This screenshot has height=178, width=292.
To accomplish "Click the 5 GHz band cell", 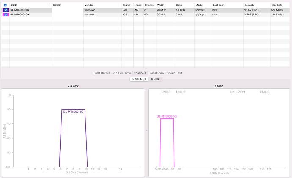I will (x=179, y=14).
